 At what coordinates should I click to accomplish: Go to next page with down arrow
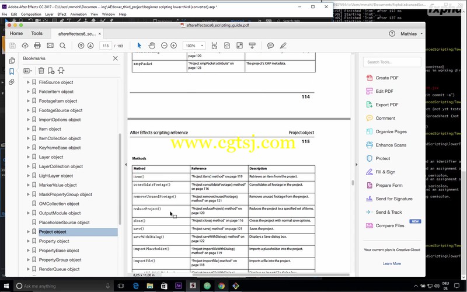(90, 46)
